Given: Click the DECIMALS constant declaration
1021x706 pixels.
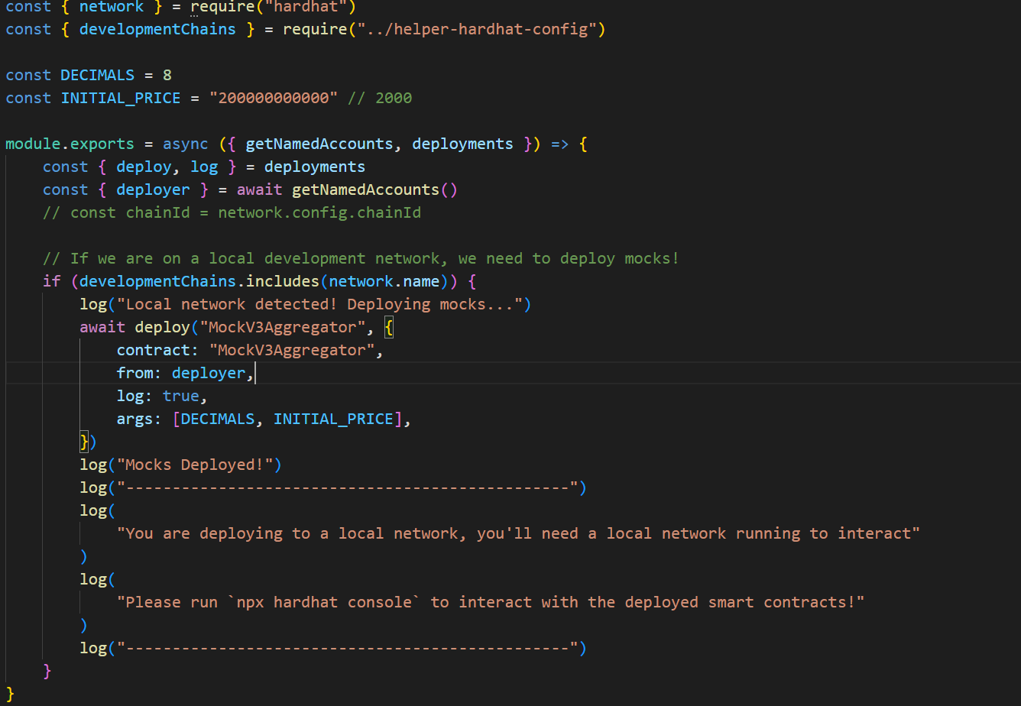Looking at the screenshot, I should point(97,76).
